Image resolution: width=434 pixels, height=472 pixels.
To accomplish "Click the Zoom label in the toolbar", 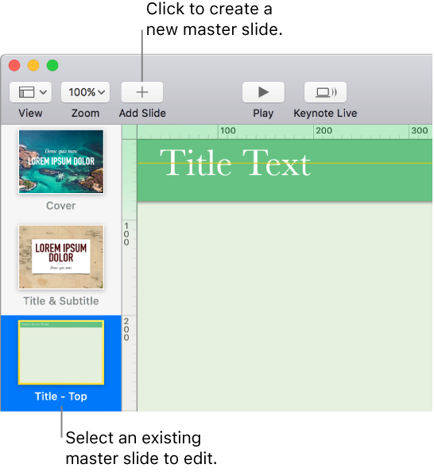I will [86, 114].
